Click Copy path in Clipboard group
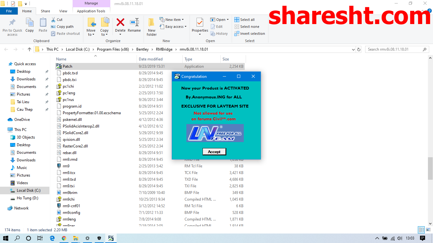This screenshot has height=243, width=433. [62, 27]
